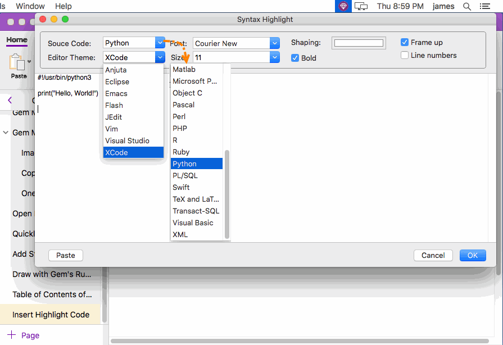Click the screen mirroring display icon
Viewport: 503px width, 345px height.
[x=361, y=6]
